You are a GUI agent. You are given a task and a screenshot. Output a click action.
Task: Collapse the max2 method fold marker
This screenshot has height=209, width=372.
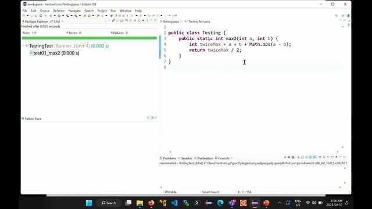(x=167, y=38)
